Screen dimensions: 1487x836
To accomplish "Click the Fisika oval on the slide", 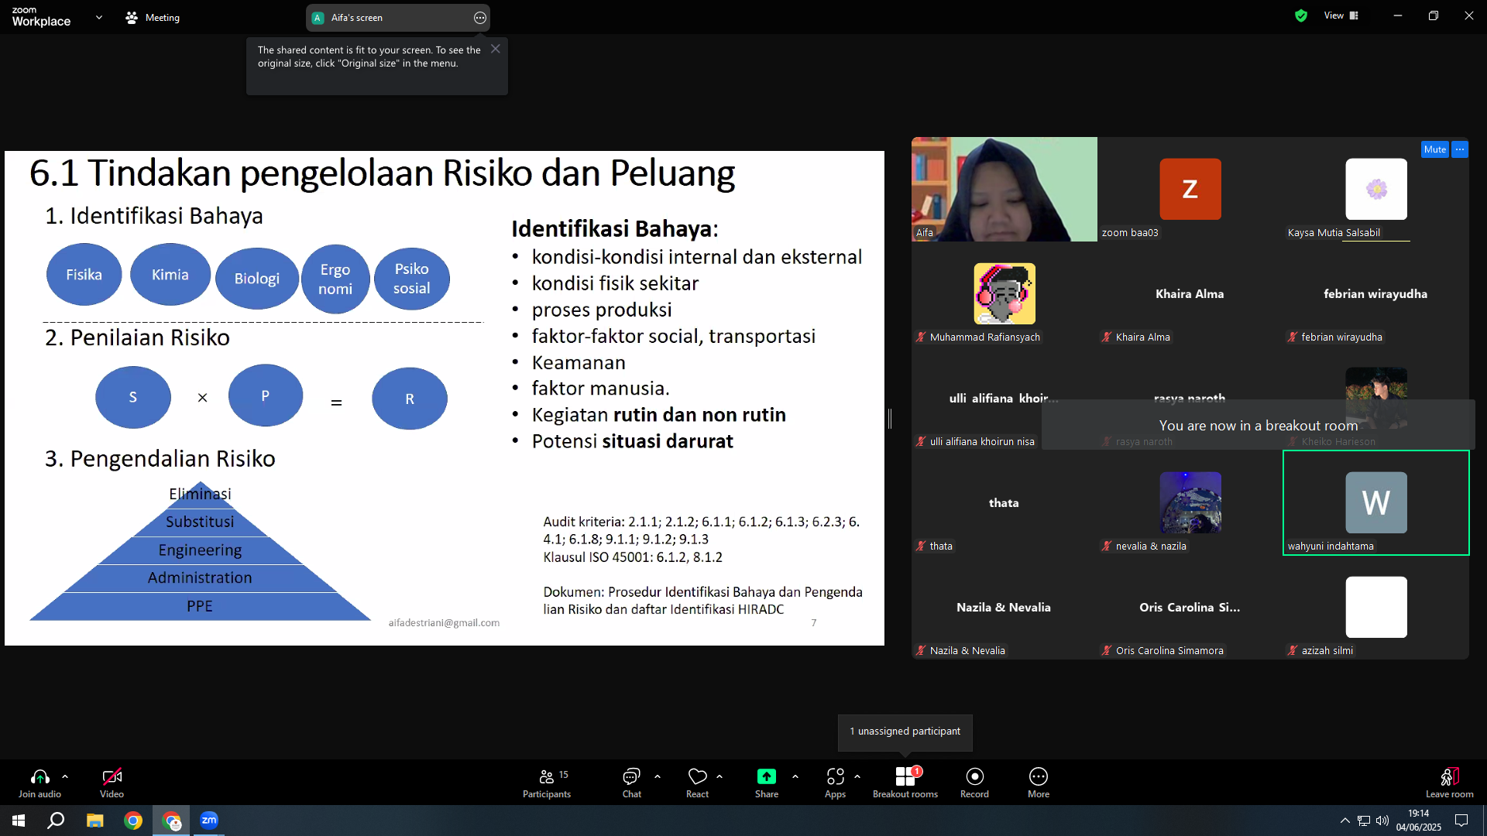I will click(84, 275).
